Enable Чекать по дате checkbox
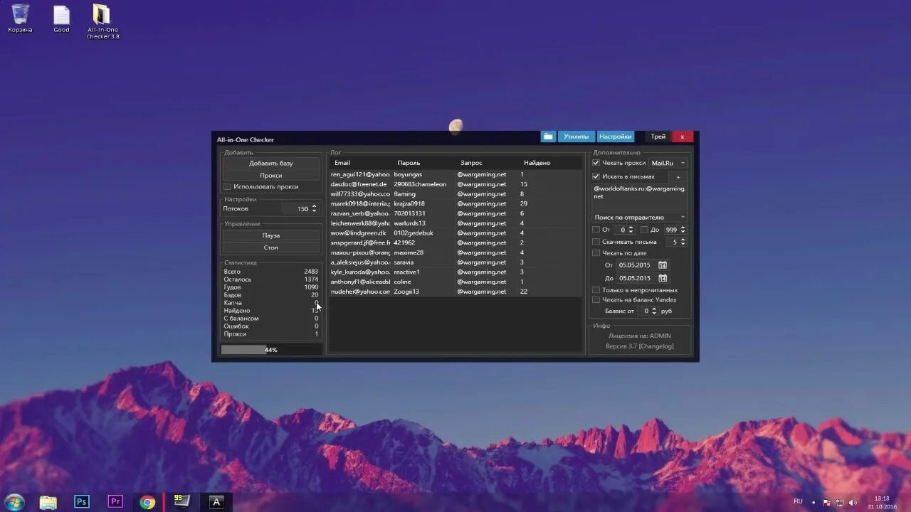The height and width of the screenshot is (512, 911). 596,253
